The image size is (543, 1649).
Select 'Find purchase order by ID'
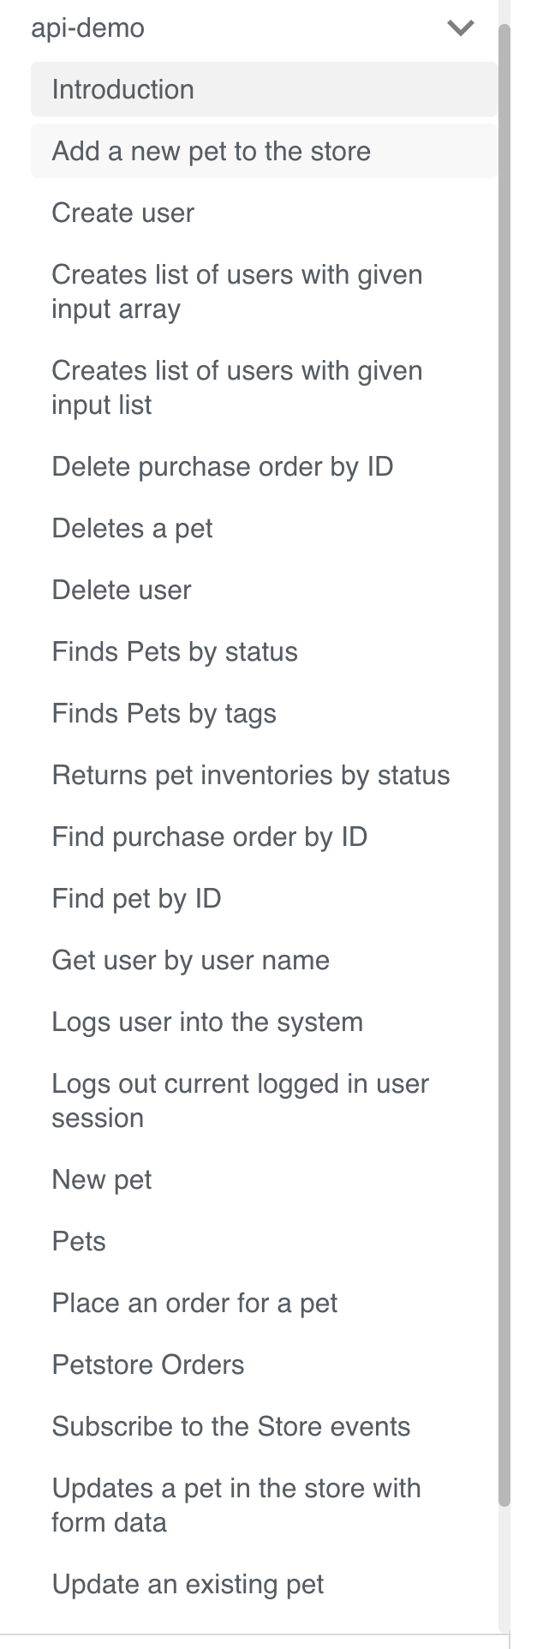click(x=210, y=836)
